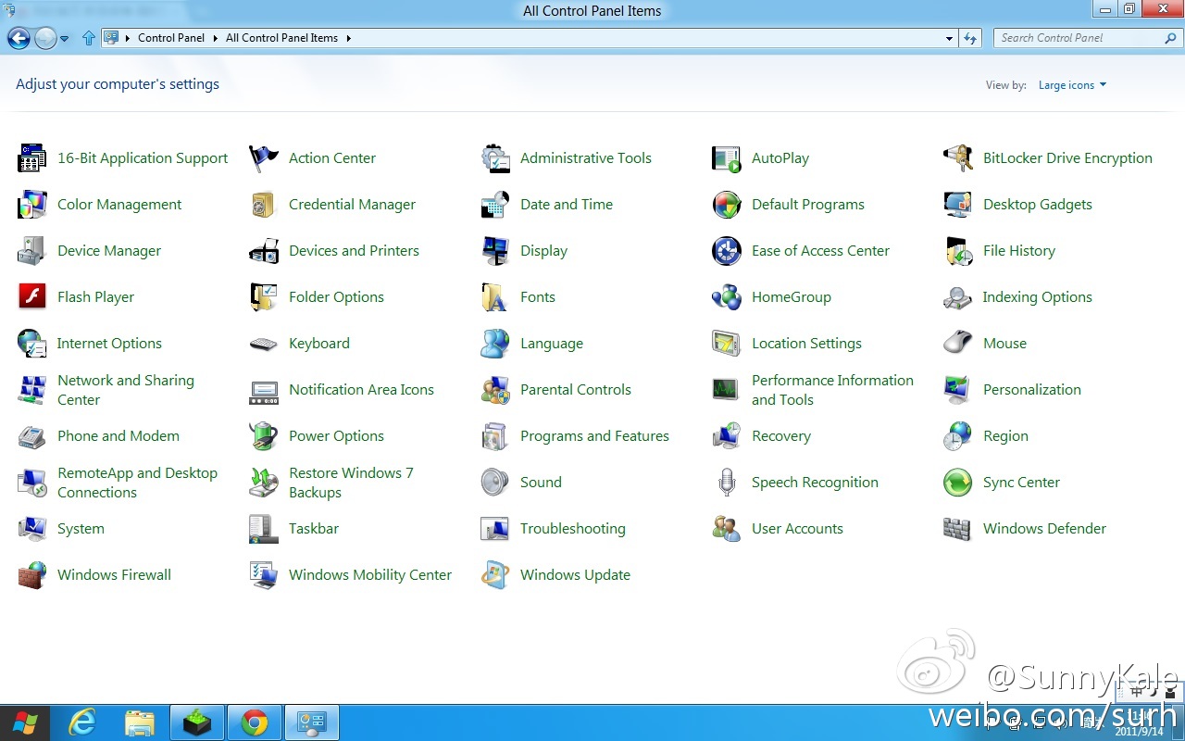Click the Devices and Printers icon

pos(264,251)
